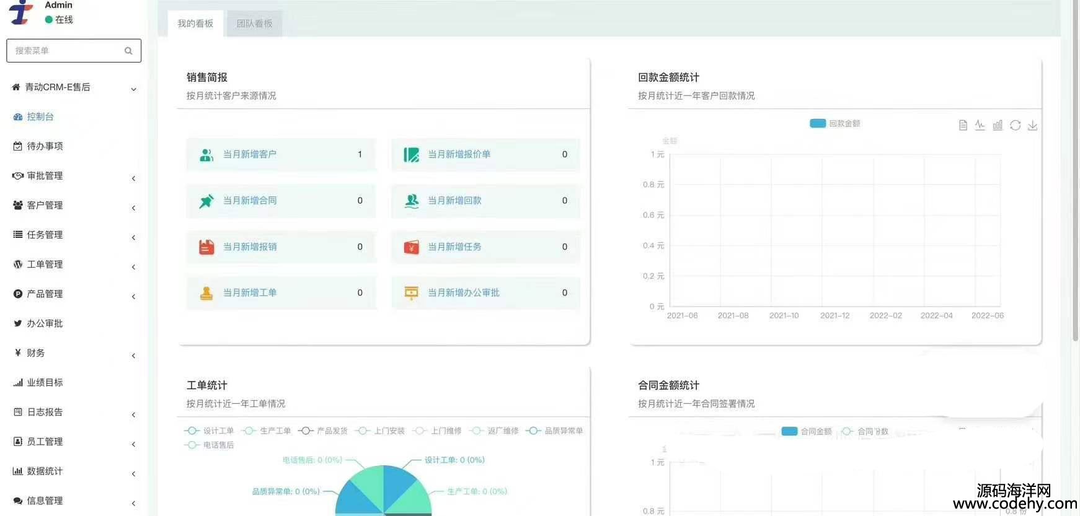Image resolution: width=1080 pixels, height=516 pixels.
Task: Switch the 回款金额统计 chart to bar chart
Action: pyautogui.click(x=998, y=125)
